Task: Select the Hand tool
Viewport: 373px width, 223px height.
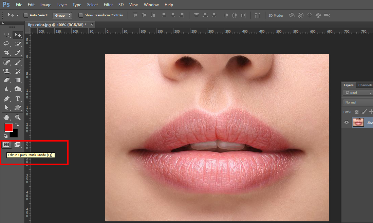Action: pos(6,117)
